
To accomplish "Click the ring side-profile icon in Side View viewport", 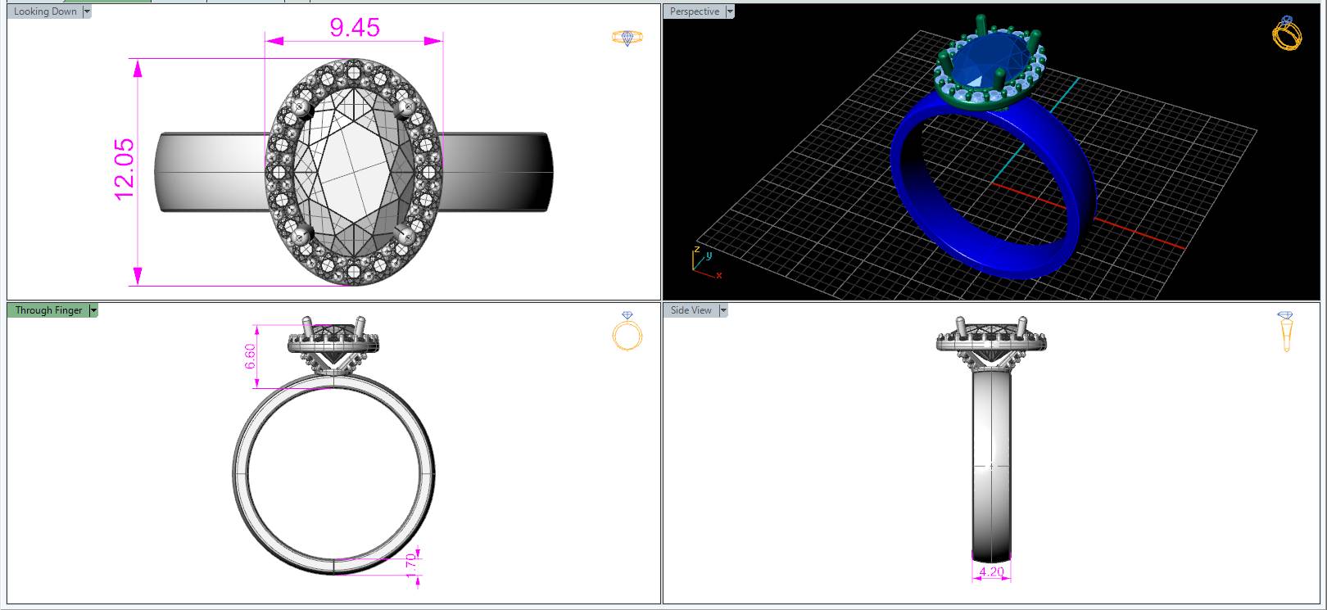I will click(x=1285, y=332).
